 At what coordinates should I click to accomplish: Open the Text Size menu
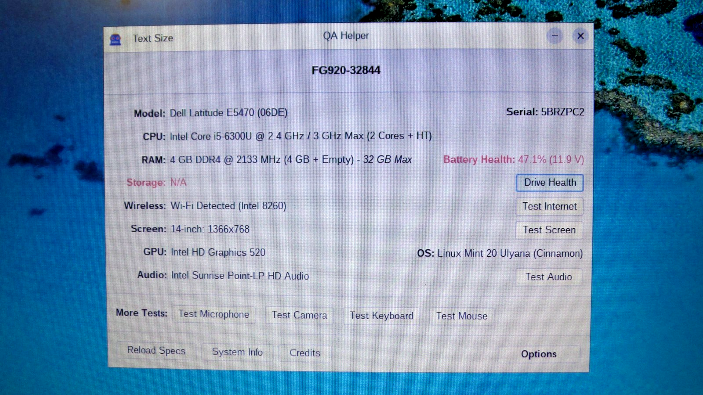pyautogui.click(x=153, y=39)
